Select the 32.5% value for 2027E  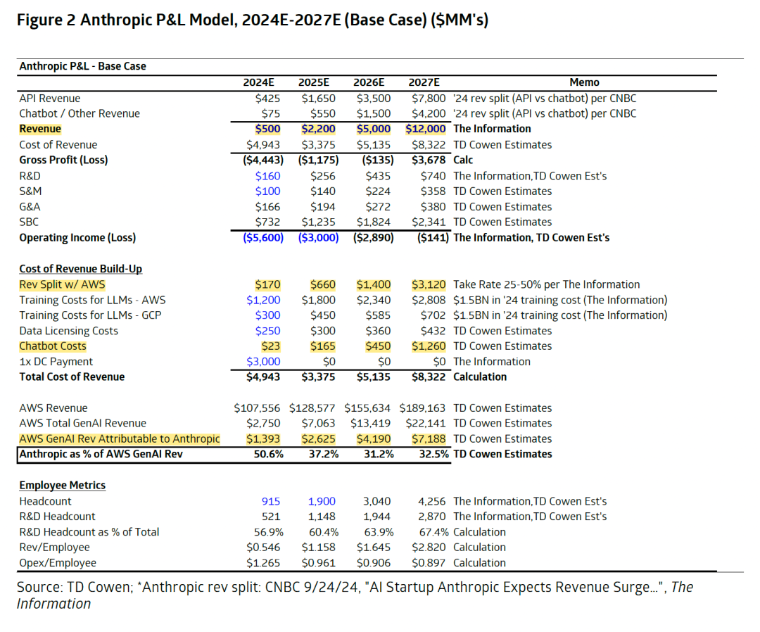click(x=433, y=454)
